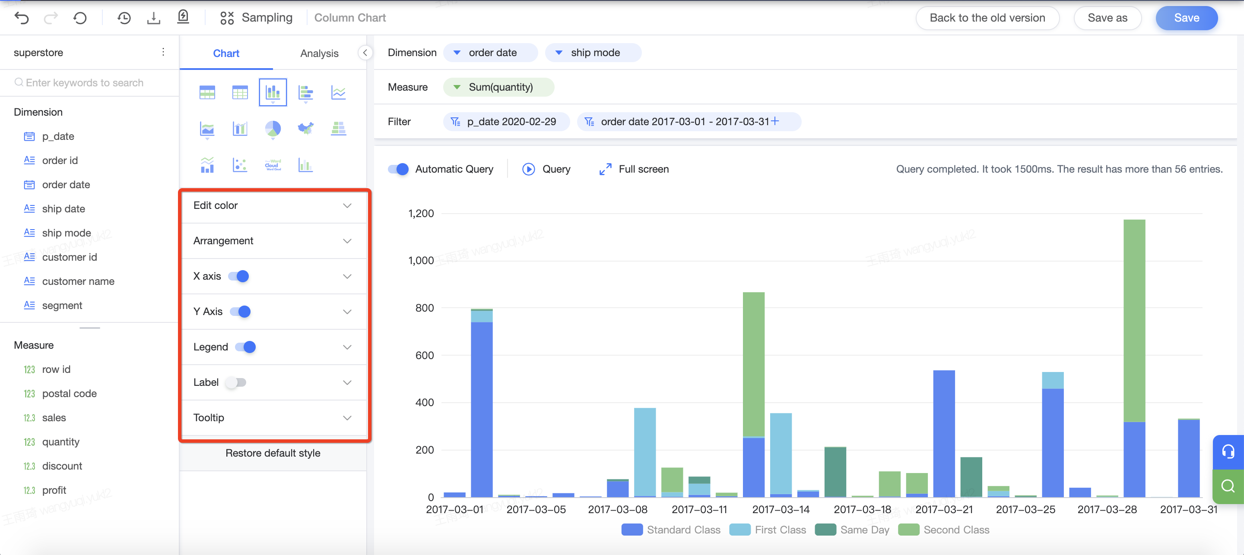Screen dimensions: 1244x555
Task: Click Standard Class legend swatch
Action: [632, 530]
